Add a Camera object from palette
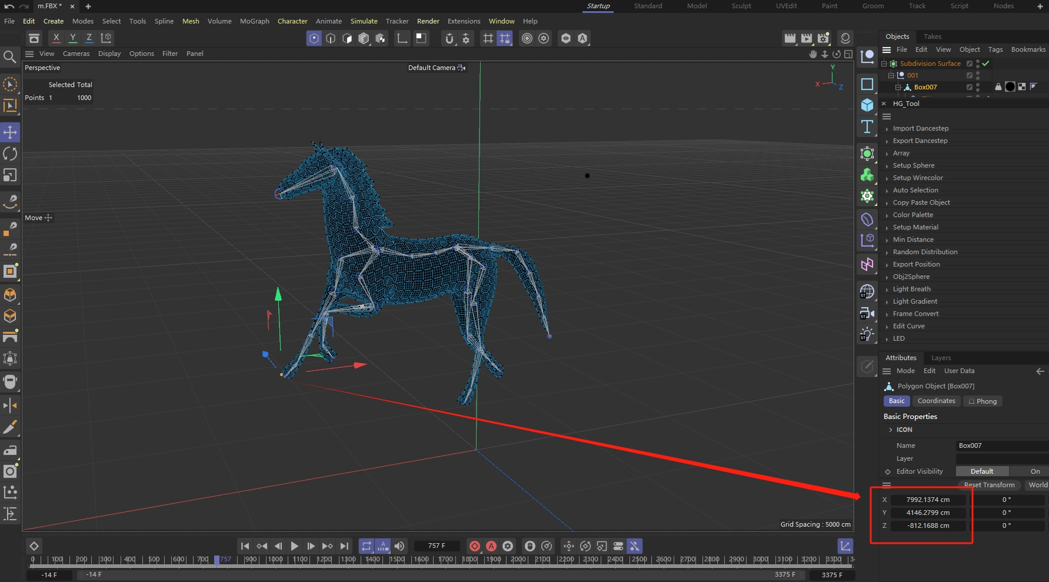1049x582 pixels. (867, 313)
